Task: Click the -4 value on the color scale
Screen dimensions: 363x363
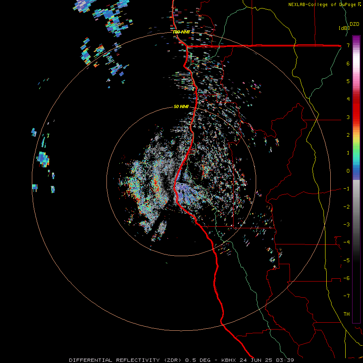Action: 346,242
